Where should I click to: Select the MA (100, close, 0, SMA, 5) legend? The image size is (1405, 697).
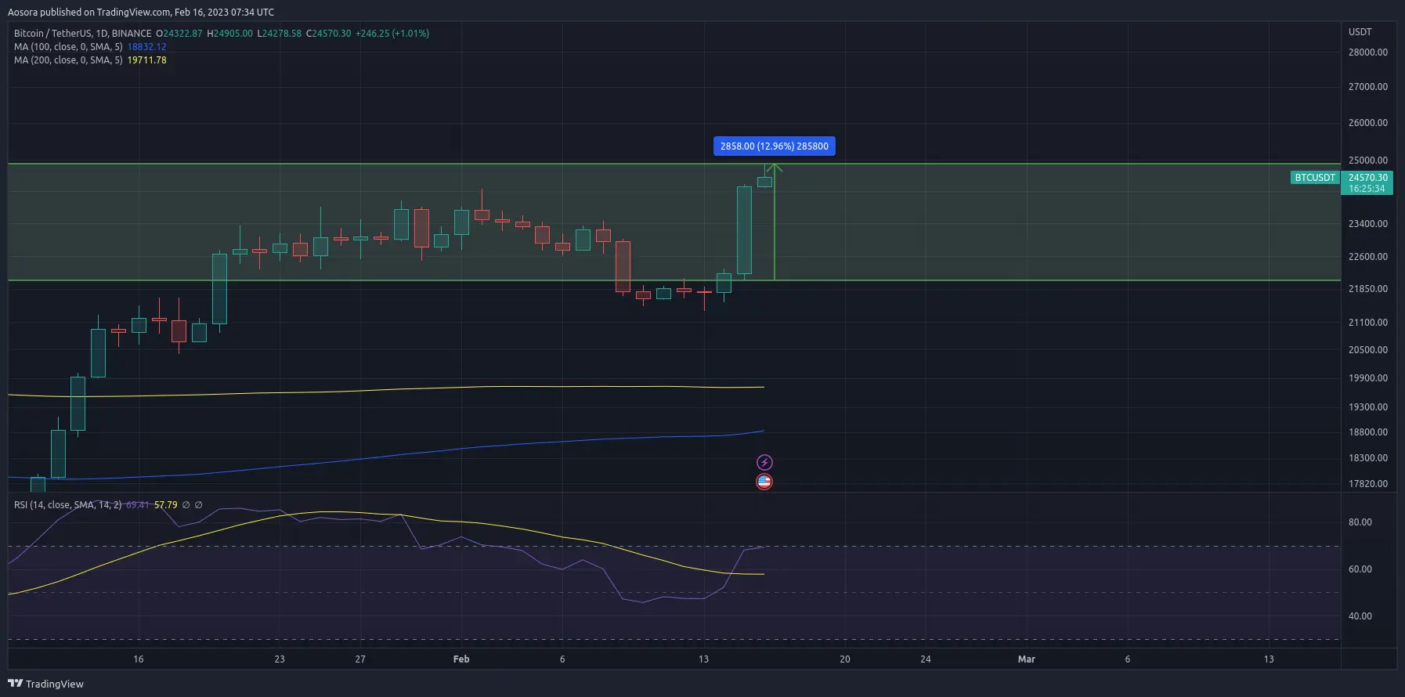tap(68, 47)
